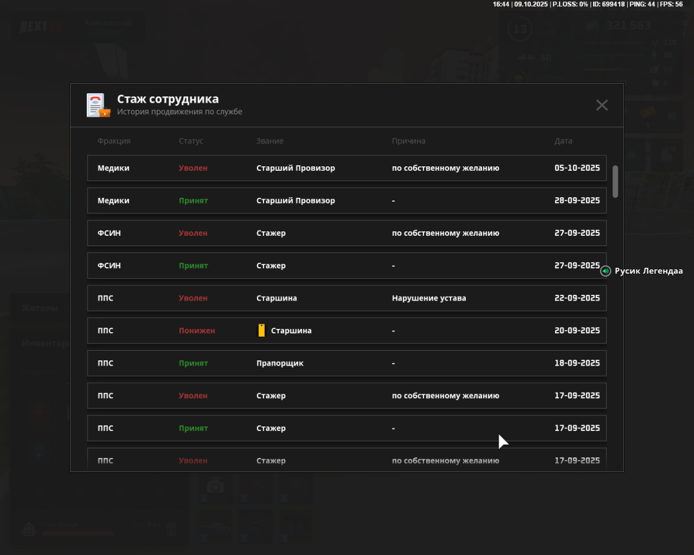Click the Дата column header

tap(563, 141)
